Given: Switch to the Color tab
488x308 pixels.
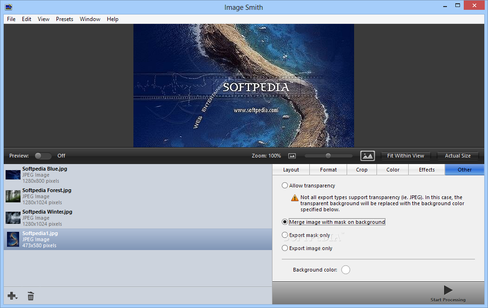Looking at the screenshot, I should coord(393,170).
